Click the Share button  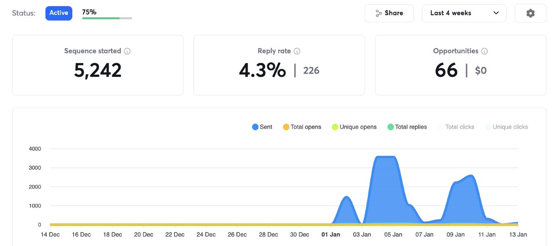pos(389,13)
